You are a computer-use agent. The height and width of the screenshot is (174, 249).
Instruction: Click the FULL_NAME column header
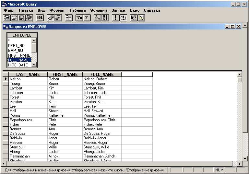click(x=102, y=75)
